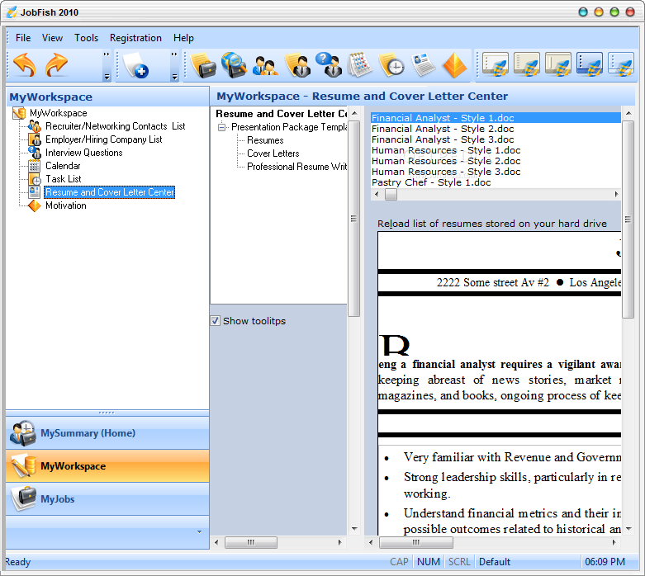Click the Motivation diamond tree icon
The height and width of the screenshot is (576, 645).
35,205
